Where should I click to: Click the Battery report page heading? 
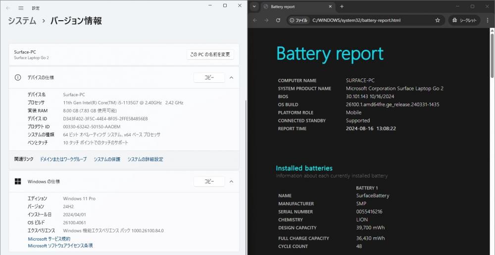point(330,54)
